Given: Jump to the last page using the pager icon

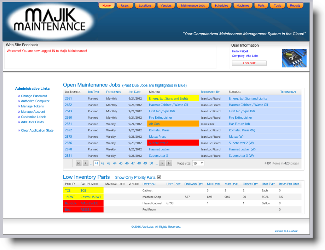Looking at the screenshot, I should (x=169, y=163).
